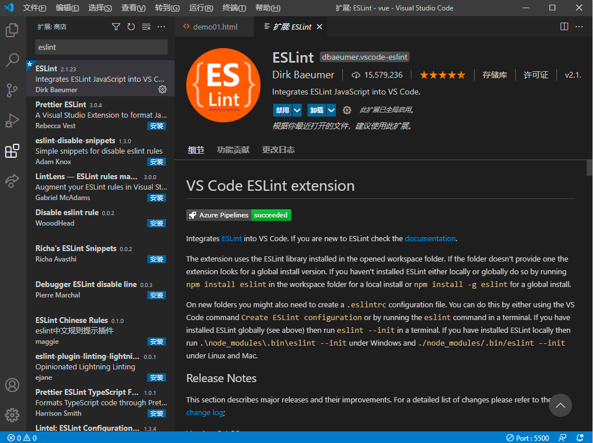Click the filter extensions funnel icon
Image resolution: width=593 pixels, height=443 pixels.
click(116, 27)
